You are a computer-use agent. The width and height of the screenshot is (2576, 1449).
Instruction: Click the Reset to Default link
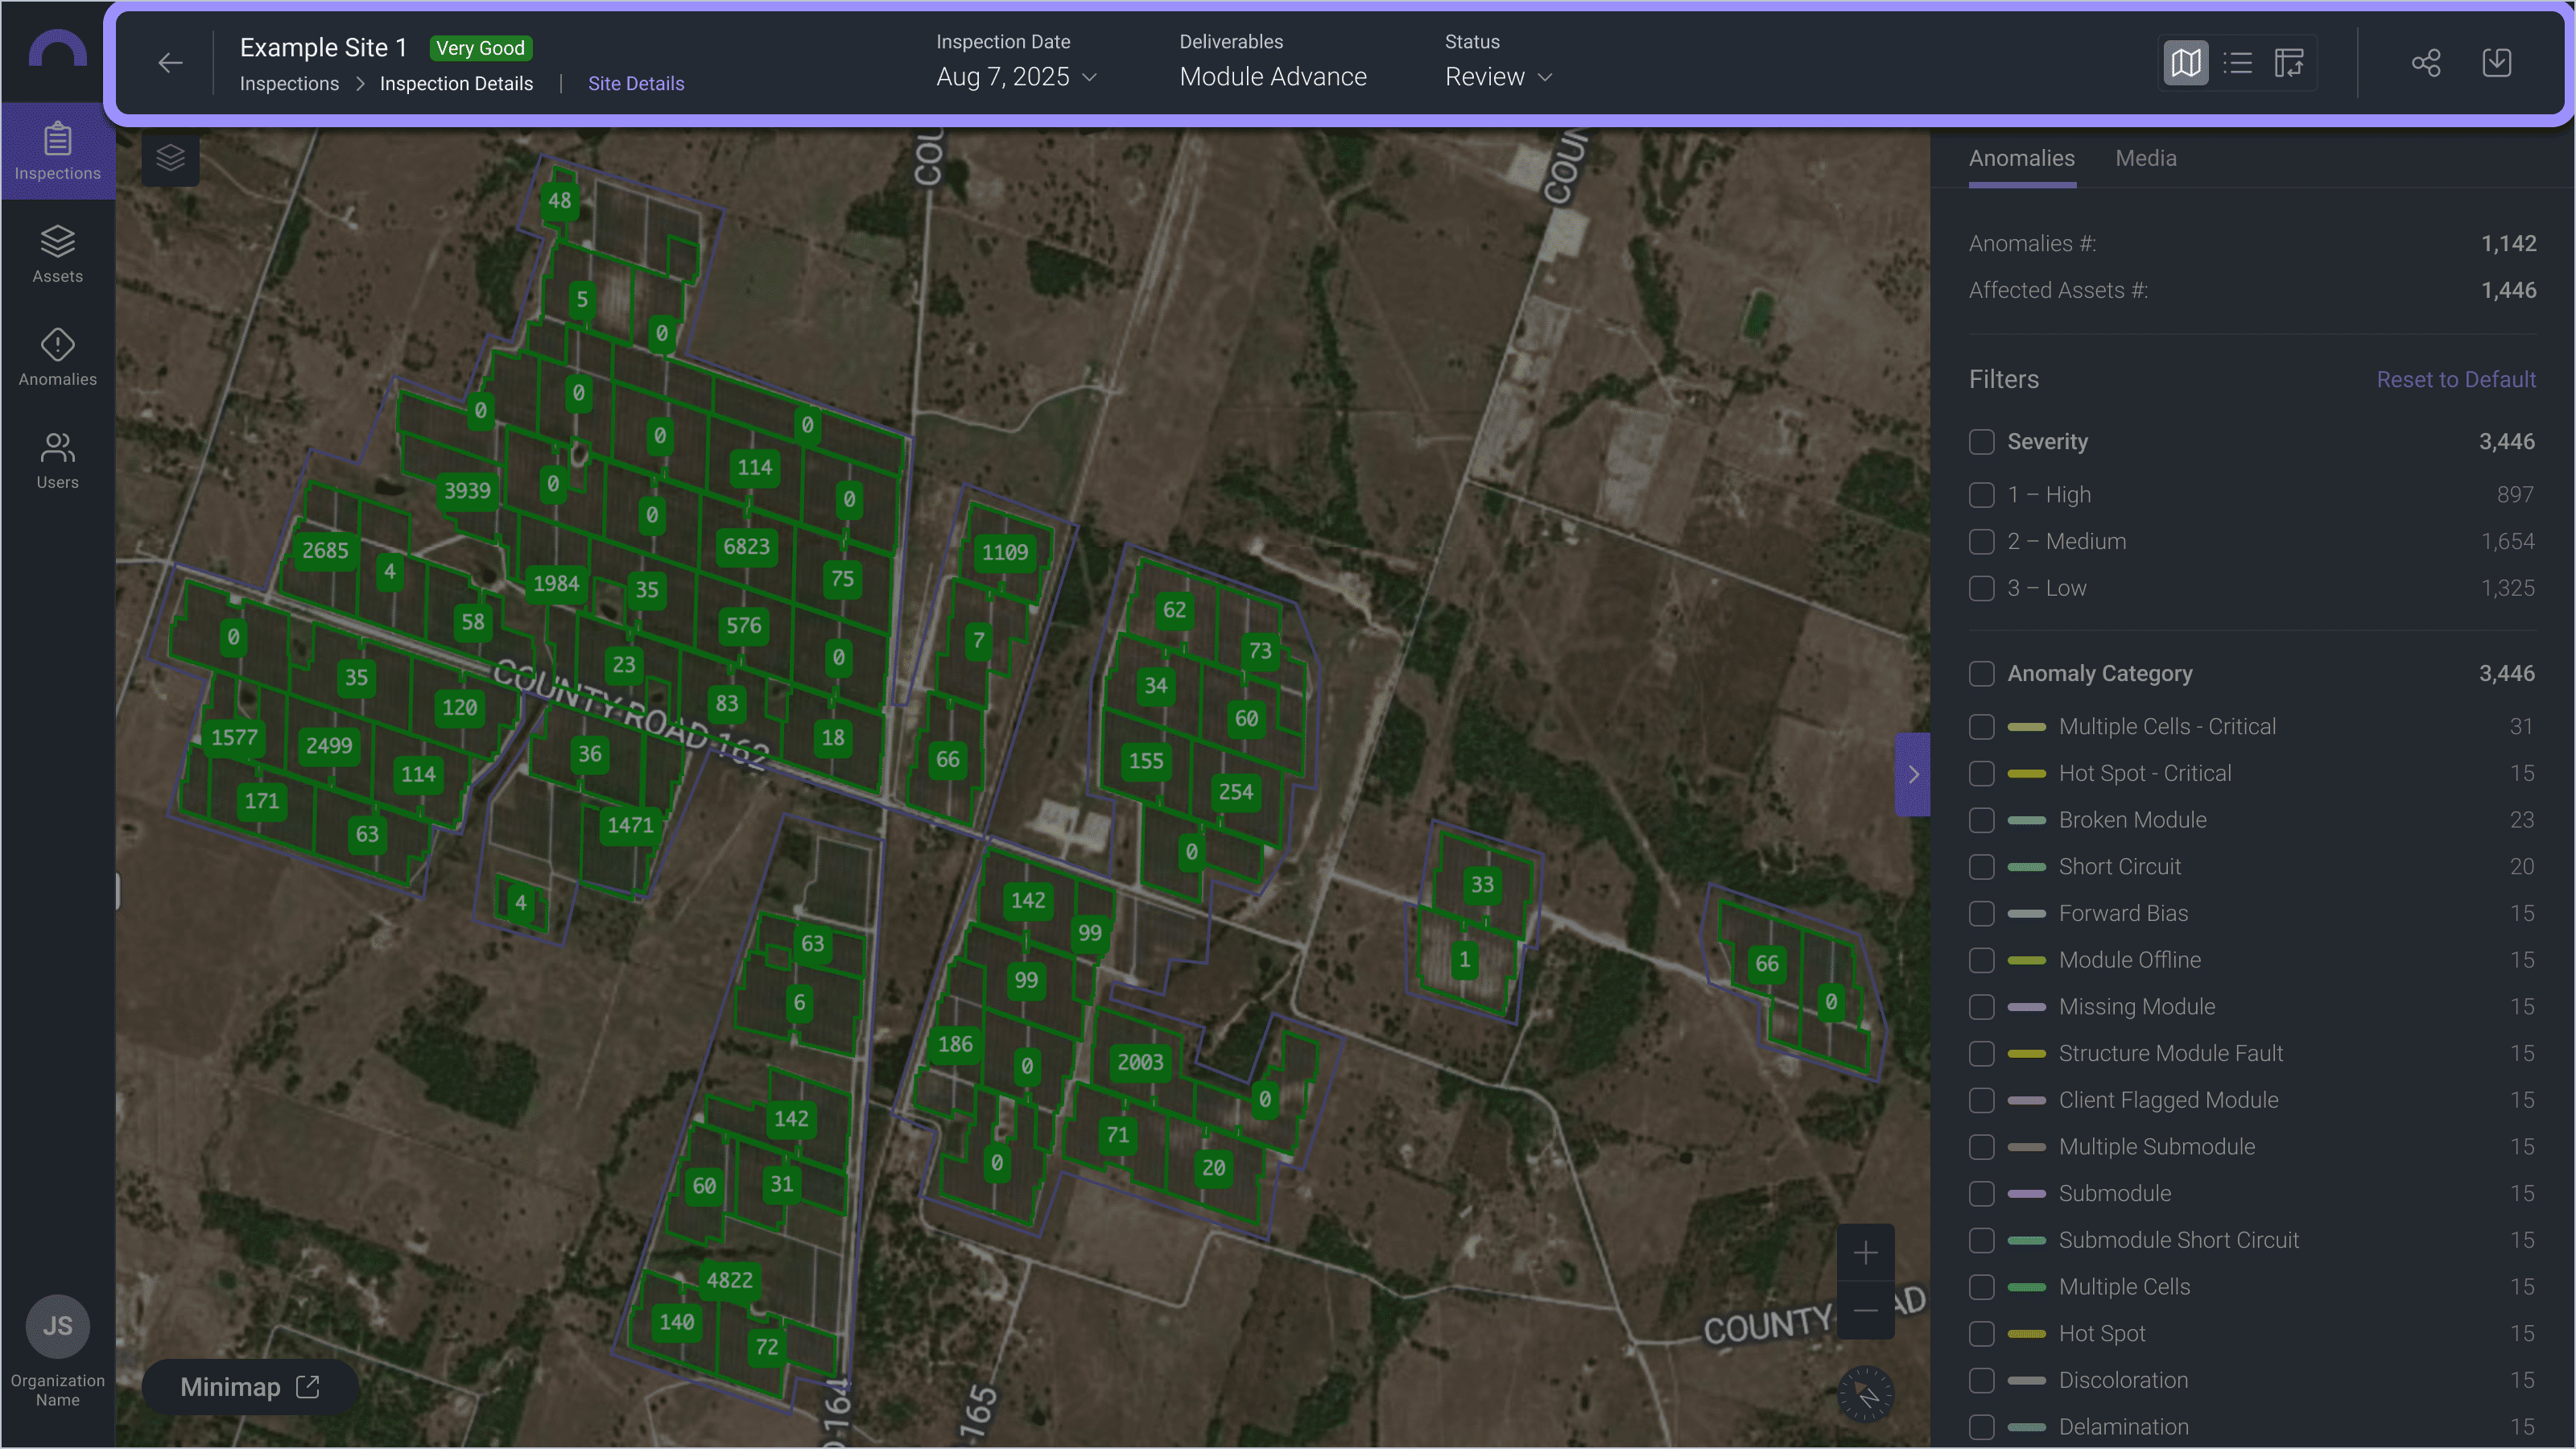2455,380
